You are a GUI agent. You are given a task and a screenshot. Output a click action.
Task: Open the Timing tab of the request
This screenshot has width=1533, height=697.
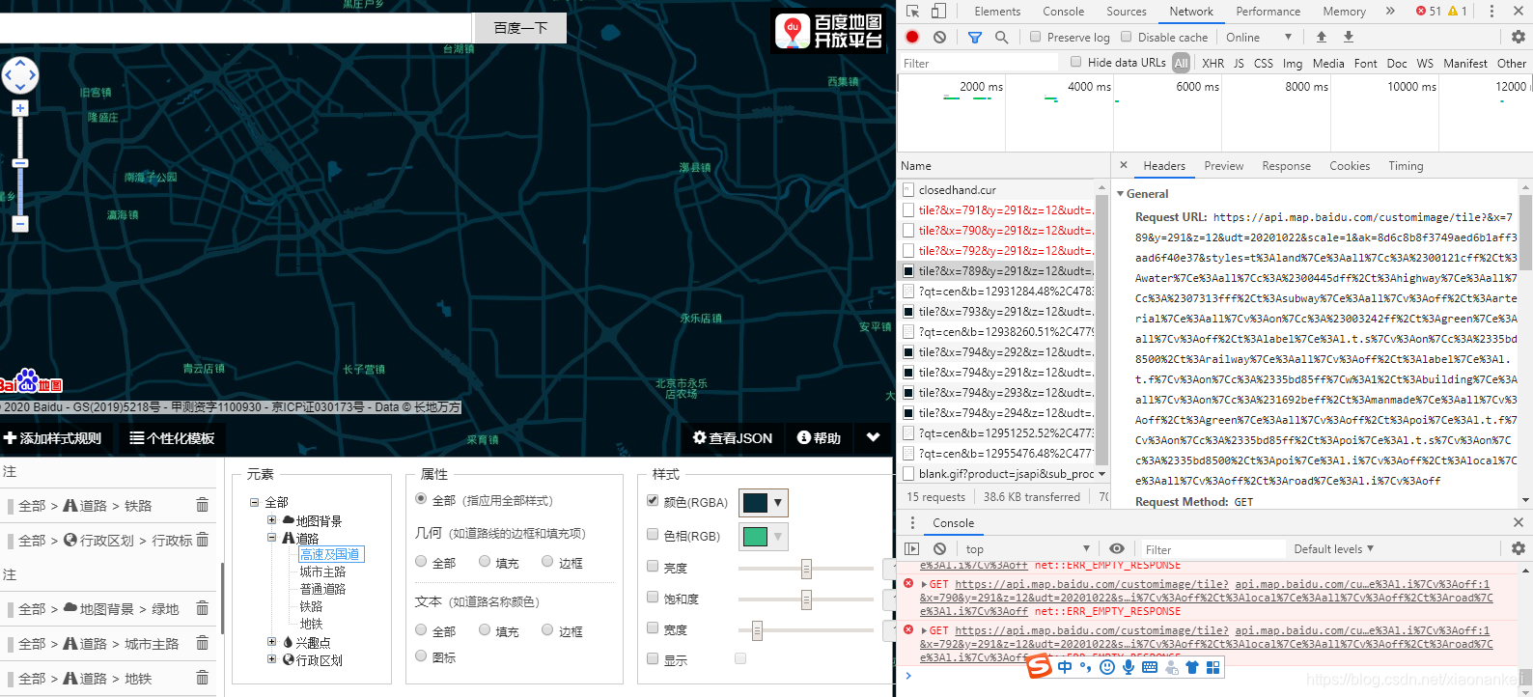pos(1406,166)
